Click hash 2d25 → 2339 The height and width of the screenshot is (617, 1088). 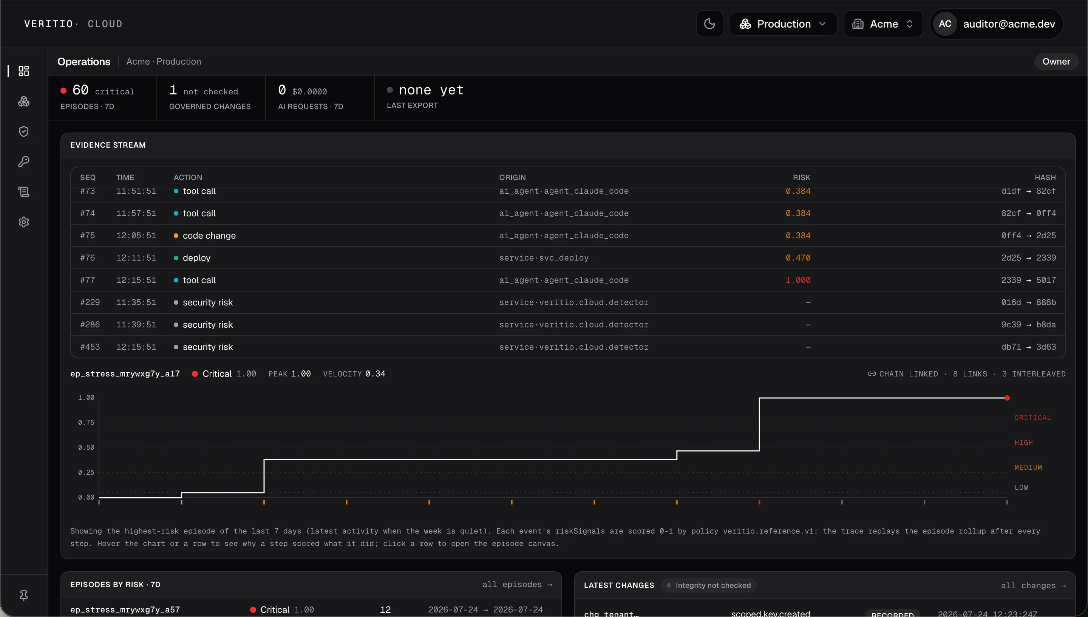click(1028, 258)
